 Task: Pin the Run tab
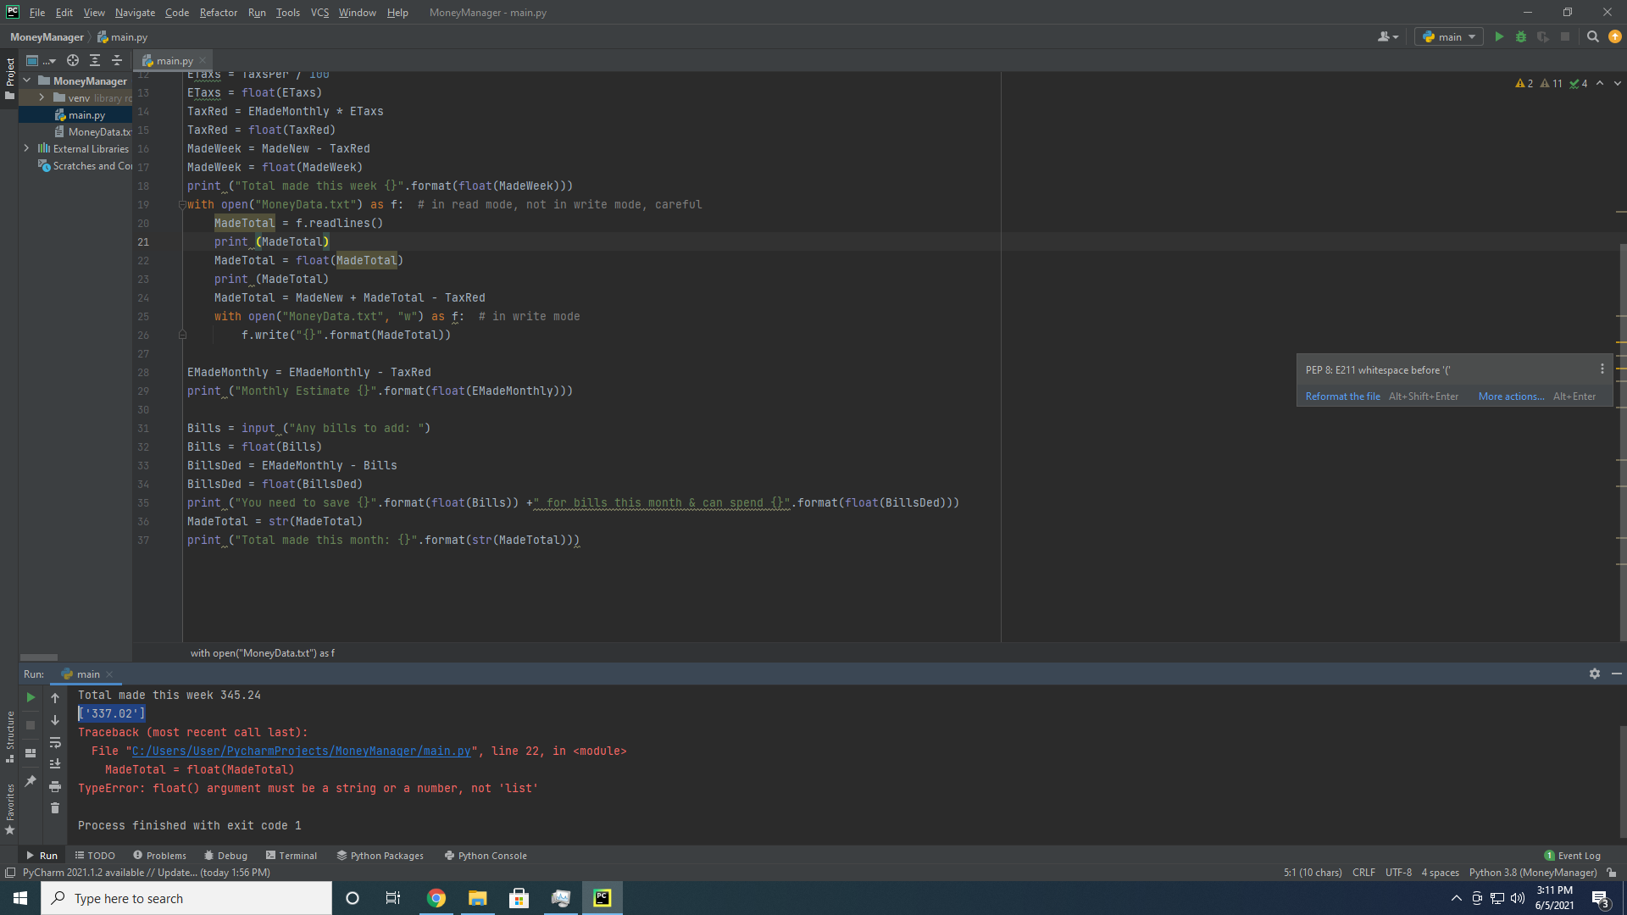coord(31,781)
